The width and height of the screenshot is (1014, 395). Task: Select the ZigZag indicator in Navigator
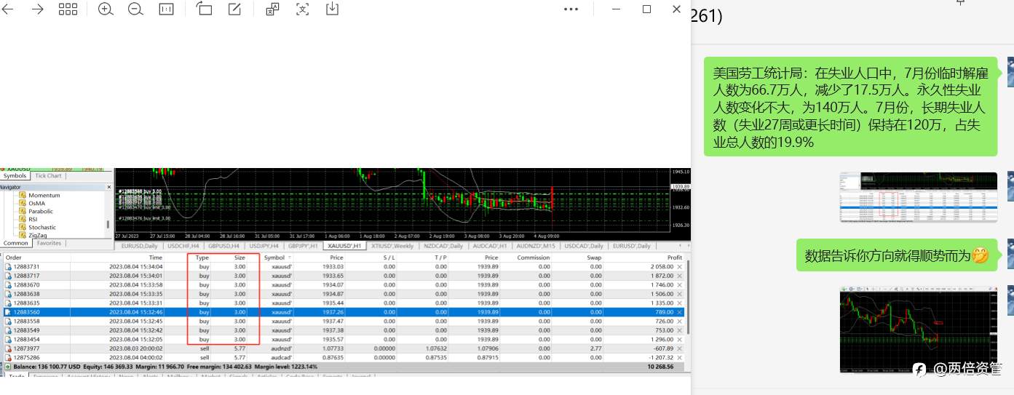click(38, 235)
